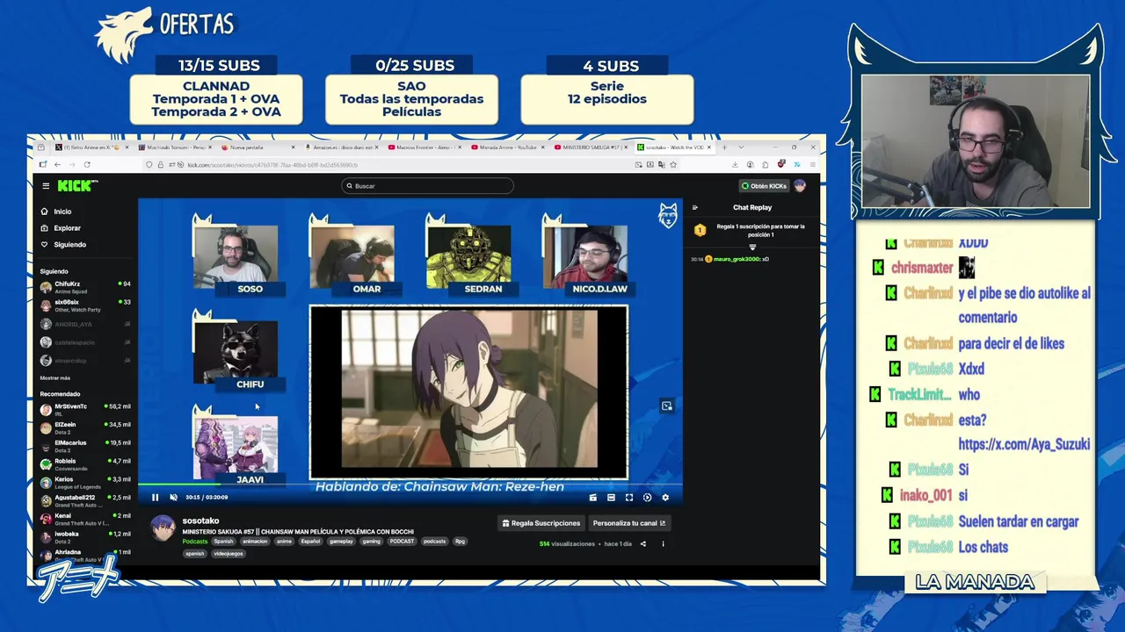Screen dimensions: 1125x632
Task: Click the Podcasts category link
Action: [x=194, y=542]
